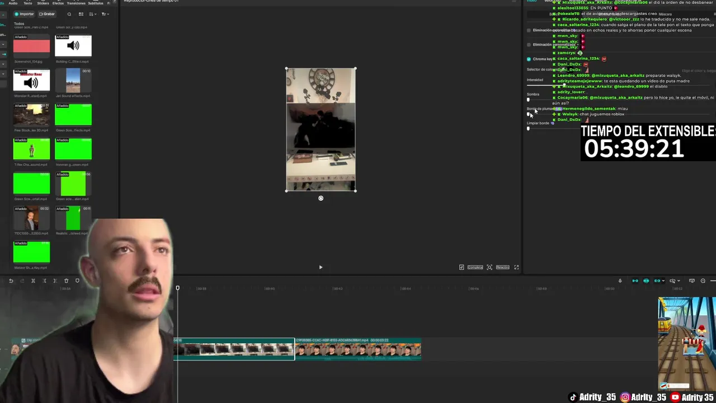The width and height of the screenshot is (716, 403).
Task: Click the Grabar record button
Action: (47, 14)
